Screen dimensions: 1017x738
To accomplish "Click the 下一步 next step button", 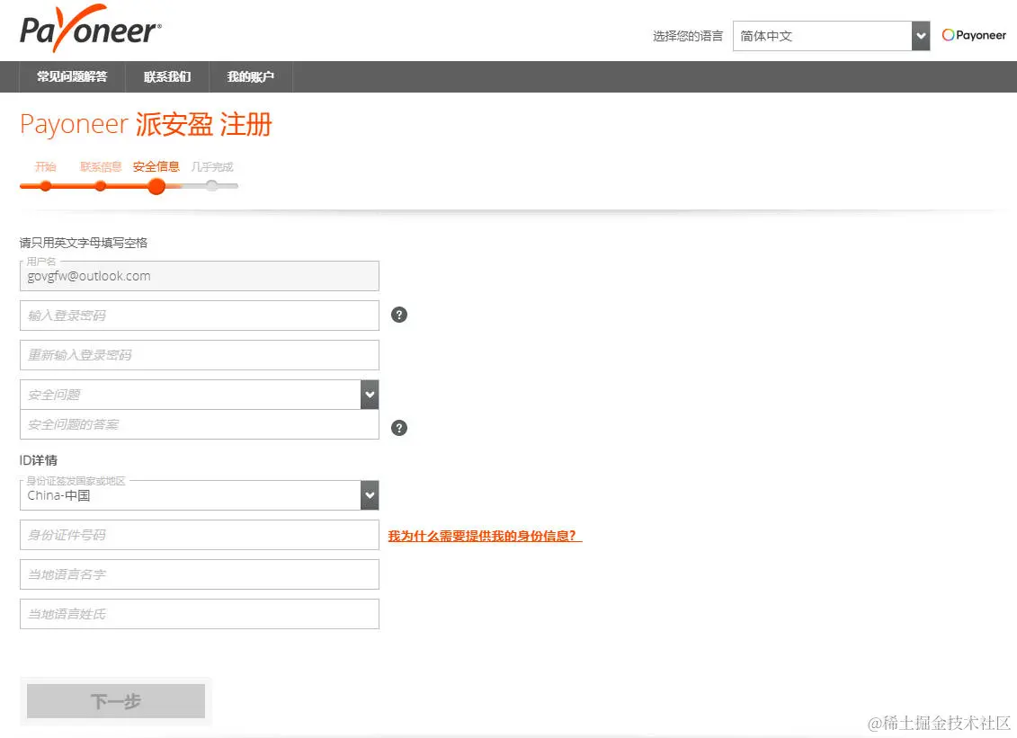I will point(115,701).
